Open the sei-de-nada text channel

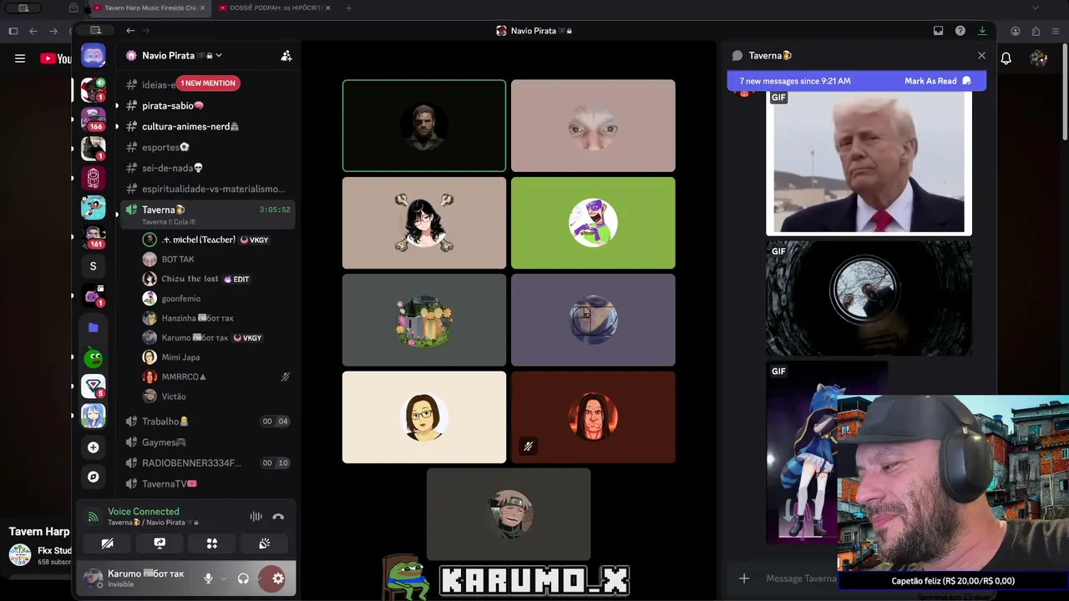[209, 168]
